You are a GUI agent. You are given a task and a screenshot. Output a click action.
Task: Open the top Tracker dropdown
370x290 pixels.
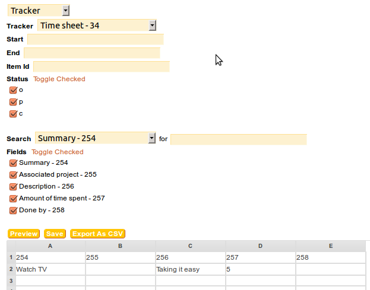39,10
